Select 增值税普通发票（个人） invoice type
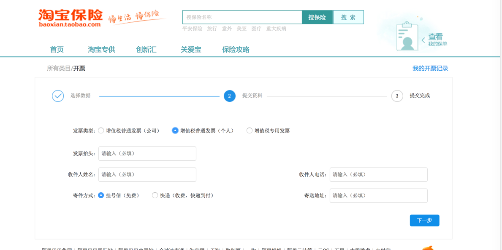This screenshot has width=502, height=250. pos(175,130)
